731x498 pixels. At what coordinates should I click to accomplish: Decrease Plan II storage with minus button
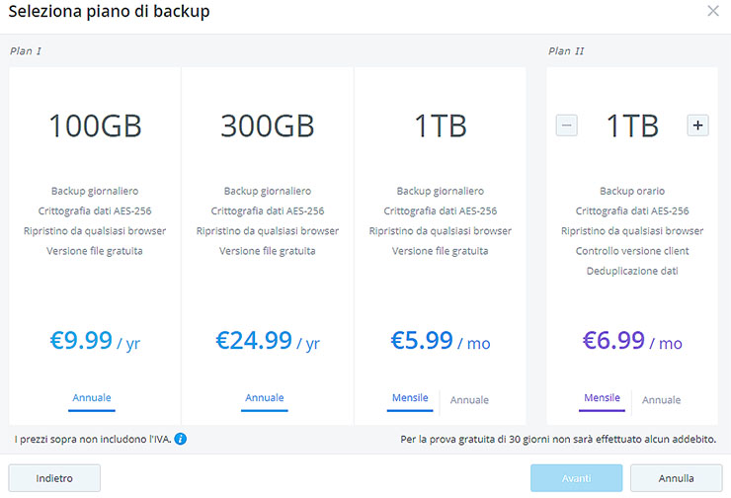pyautogui.click(x=566, y=125)
